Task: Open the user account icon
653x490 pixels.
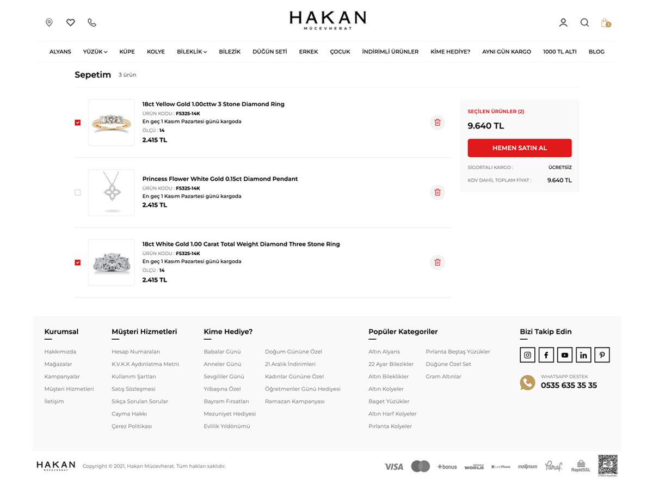Action: pos(563,22)
